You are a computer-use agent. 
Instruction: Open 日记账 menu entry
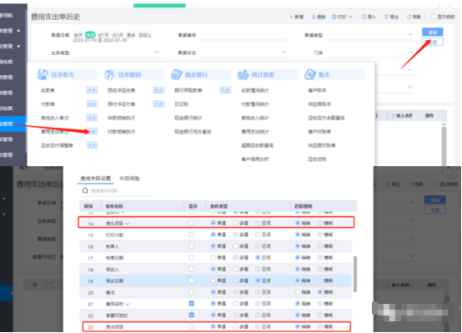(181, 104)
